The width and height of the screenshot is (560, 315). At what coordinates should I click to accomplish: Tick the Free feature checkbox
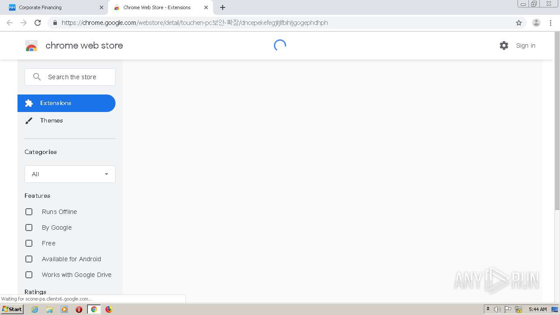tap(29, 243)
